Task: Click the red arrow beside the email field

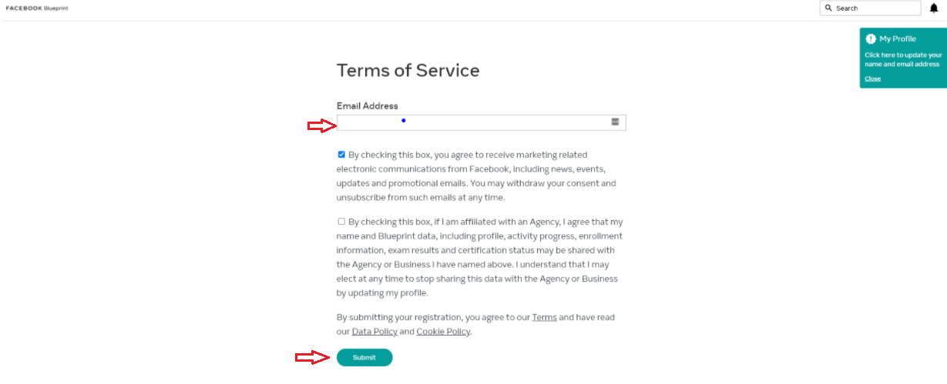Action: 321,125
